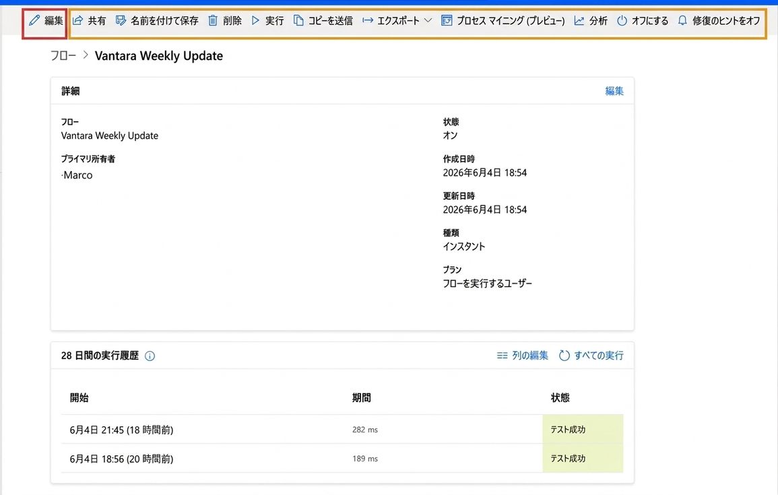Click the すべての実行 refresh icon

564,356
